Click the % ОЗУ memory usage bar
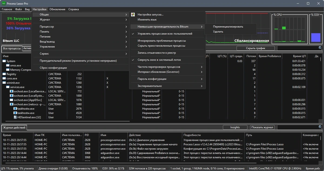The width and height of the screenshot is (324, 171). [316, 30]
